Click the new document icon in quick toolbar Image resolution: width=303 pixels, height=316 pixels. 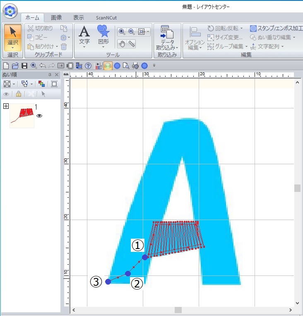coord(6,66)
